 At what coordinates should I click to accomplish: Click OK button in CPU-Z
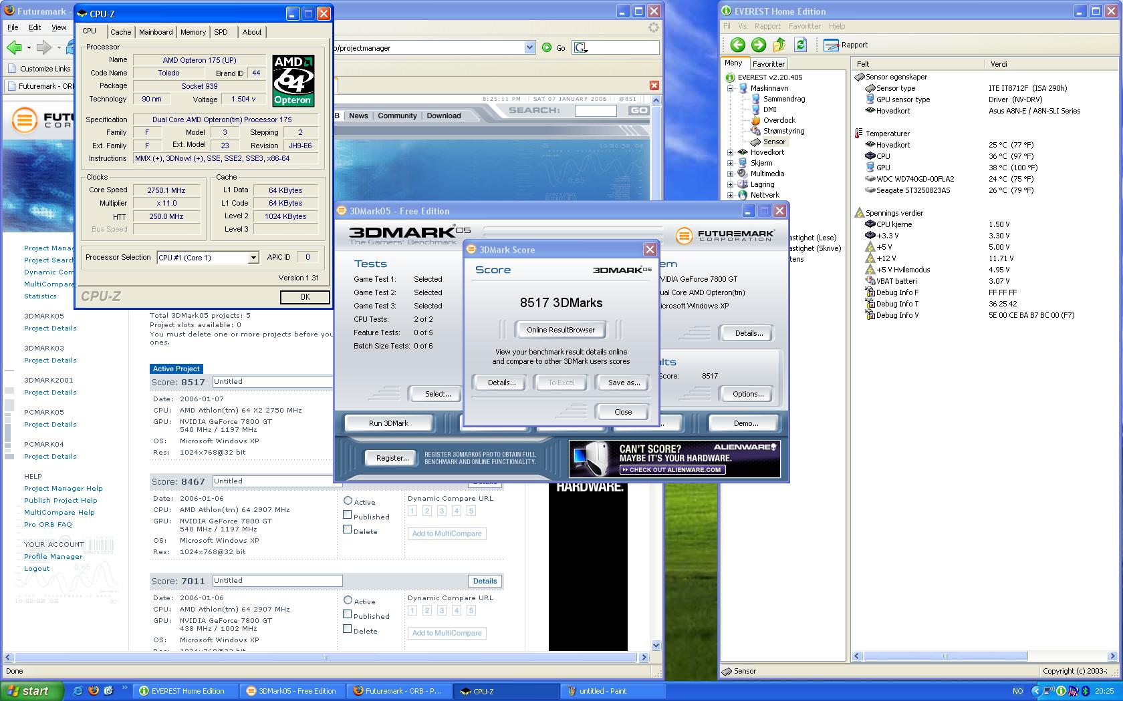click(305, 297)
